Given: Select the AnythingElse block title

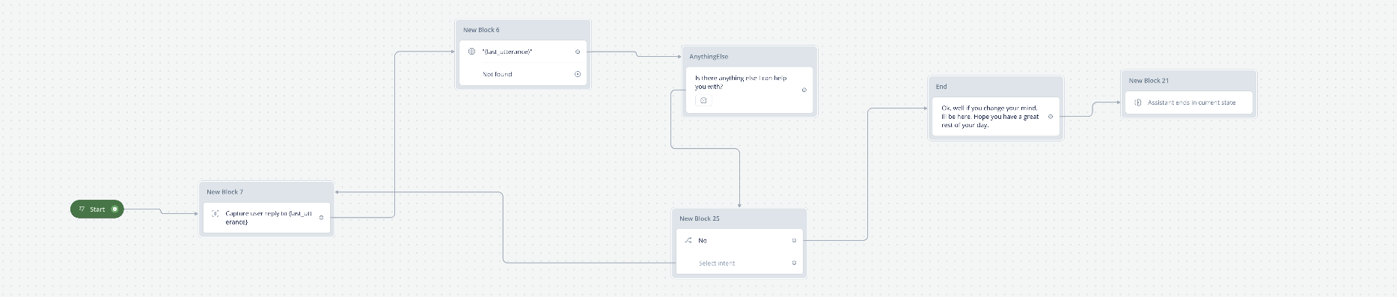Looking at the screenshot, I should click(x=709, y=57).
